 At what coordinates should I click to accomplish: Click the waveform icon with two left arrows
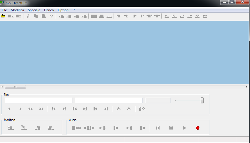(x=197, y=16)
